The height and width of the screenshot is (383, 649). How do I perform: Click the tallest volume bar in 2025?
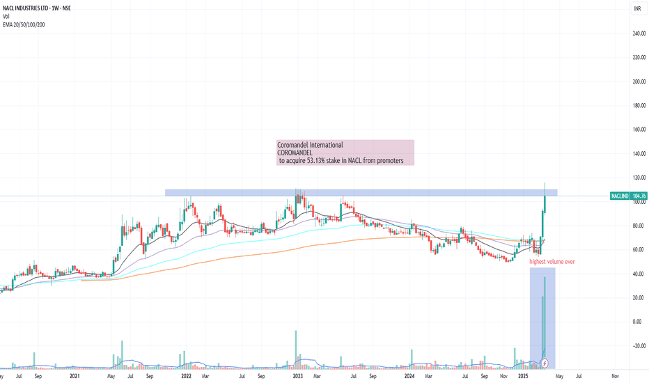545,323
